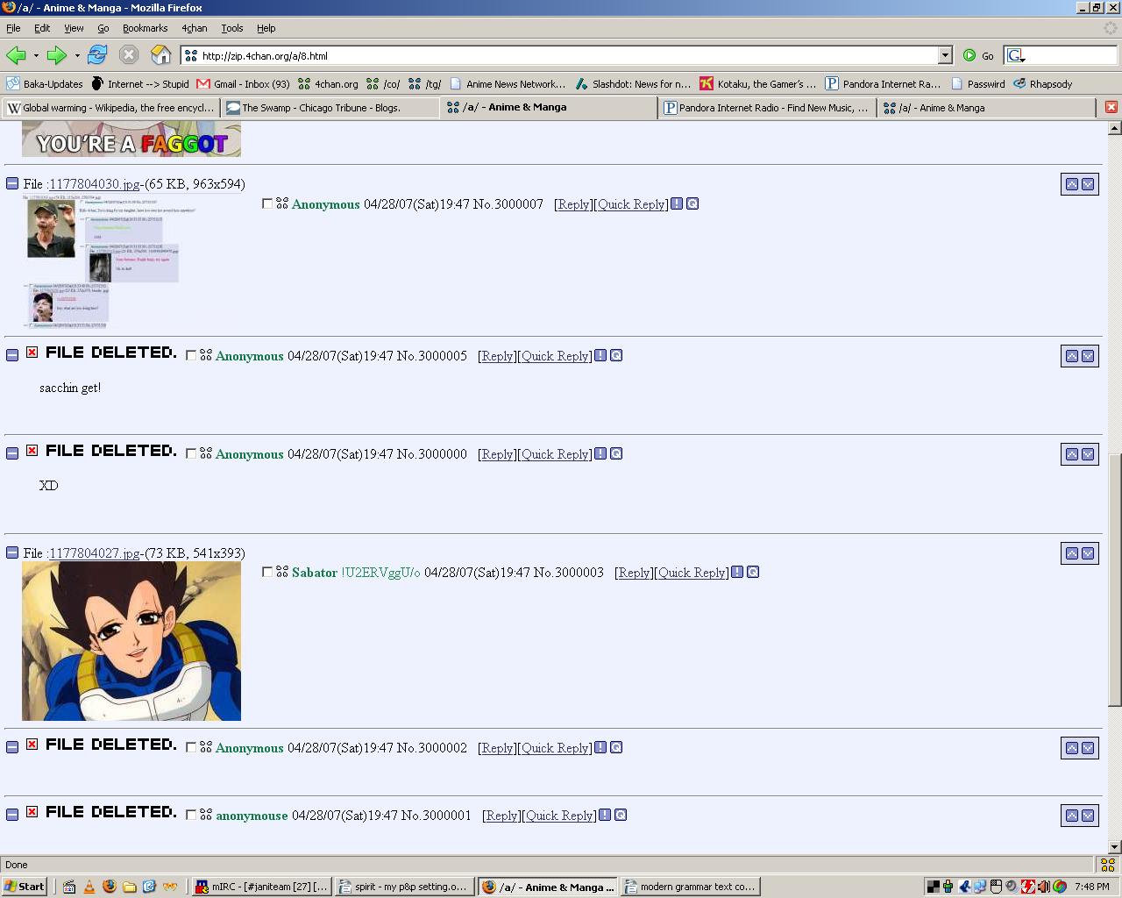Collapse Sabator thread No.3000003 minus icon
This screenshot has width=1122, height=898.
[x=12, y=552]
